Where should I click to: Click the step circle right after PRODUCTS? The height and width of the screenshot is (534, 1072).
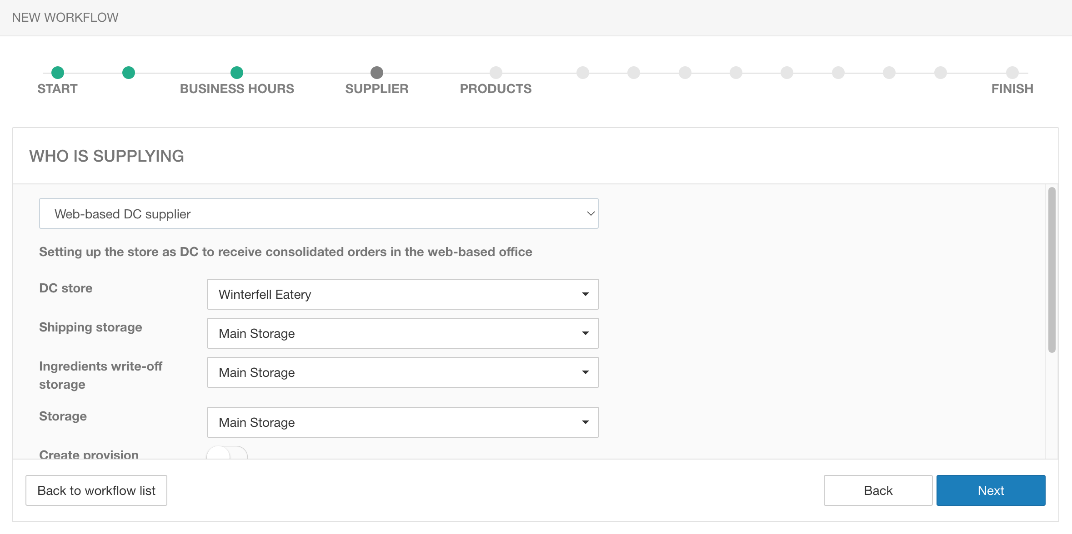(x=583, y=73)
